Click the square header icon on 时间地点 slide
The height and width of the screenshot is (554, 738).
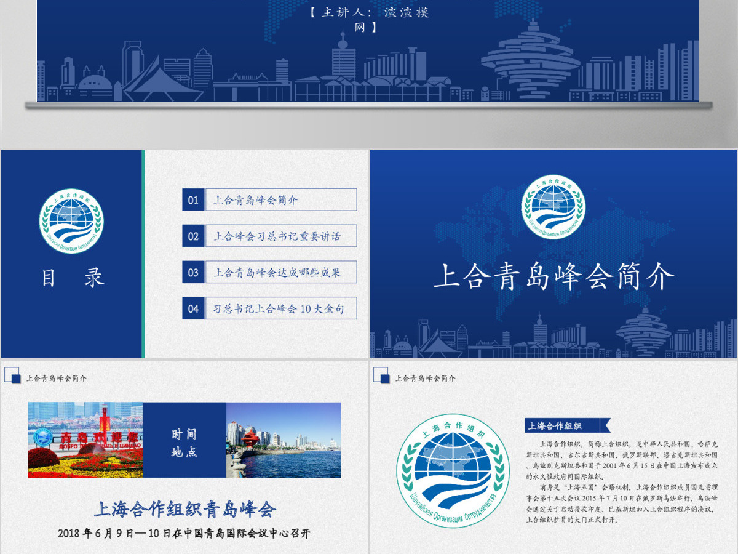[12, 375]
